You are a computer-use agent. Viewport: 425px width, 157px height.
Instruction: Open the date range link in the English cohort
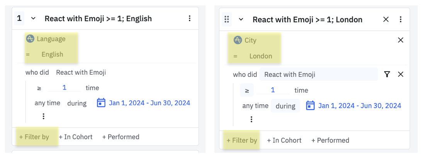coord(150,103)
